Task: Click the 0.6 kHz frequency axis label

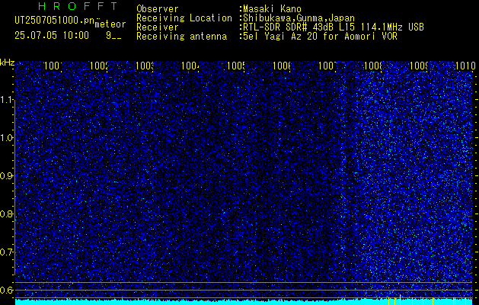Action: (7, 290)
